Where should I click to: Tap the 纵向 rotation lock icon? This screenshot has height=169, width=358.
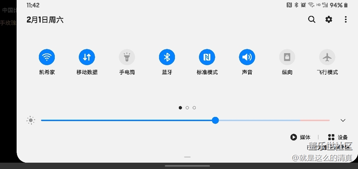click(287, 57)
